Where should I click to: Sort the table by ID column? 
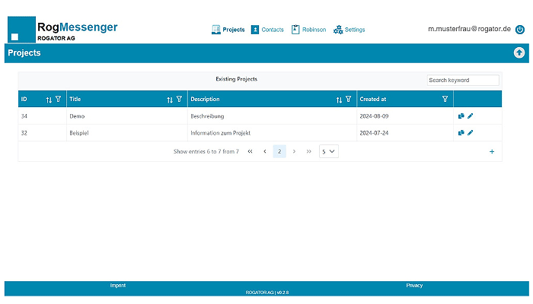tap(49, 100)
